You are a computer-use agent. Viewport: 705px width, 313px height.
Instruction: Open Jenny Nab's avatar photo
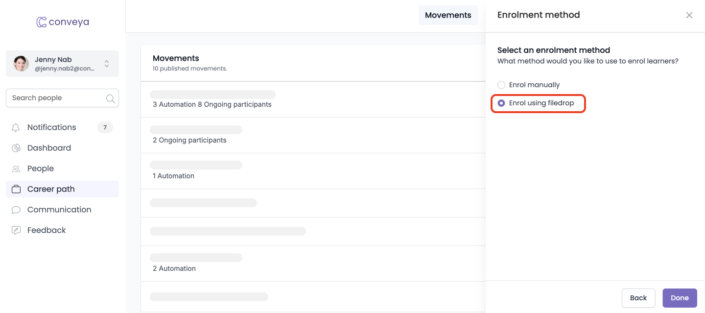[x=21, y=64]
